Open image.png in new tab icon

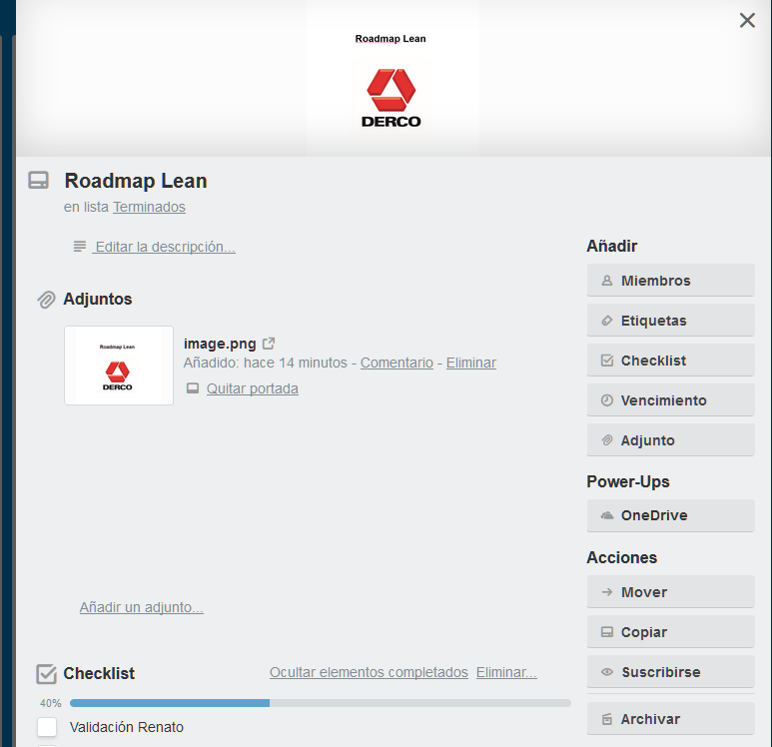tap(269, 344)
